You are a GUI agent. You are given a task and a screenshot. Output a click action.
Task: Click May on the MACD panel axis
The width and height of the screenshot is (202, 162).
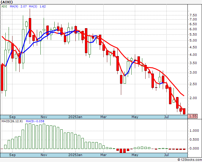coord(135,155)
